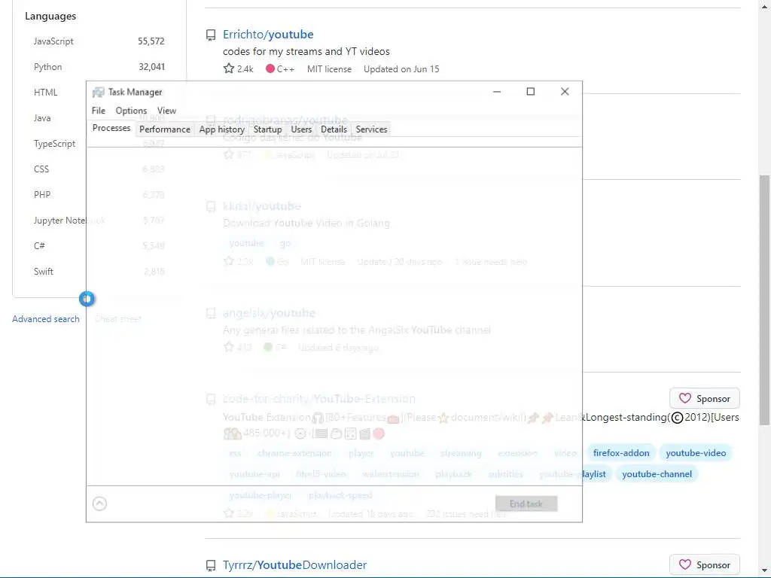Click the repo icon beside Errichto/youtube
This screenshot has width=771, height=578.
(211, 35)
